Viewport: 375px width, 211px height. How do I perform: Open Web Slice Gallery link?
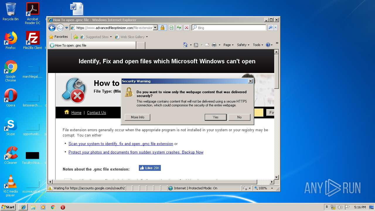(x=131, y=37)
